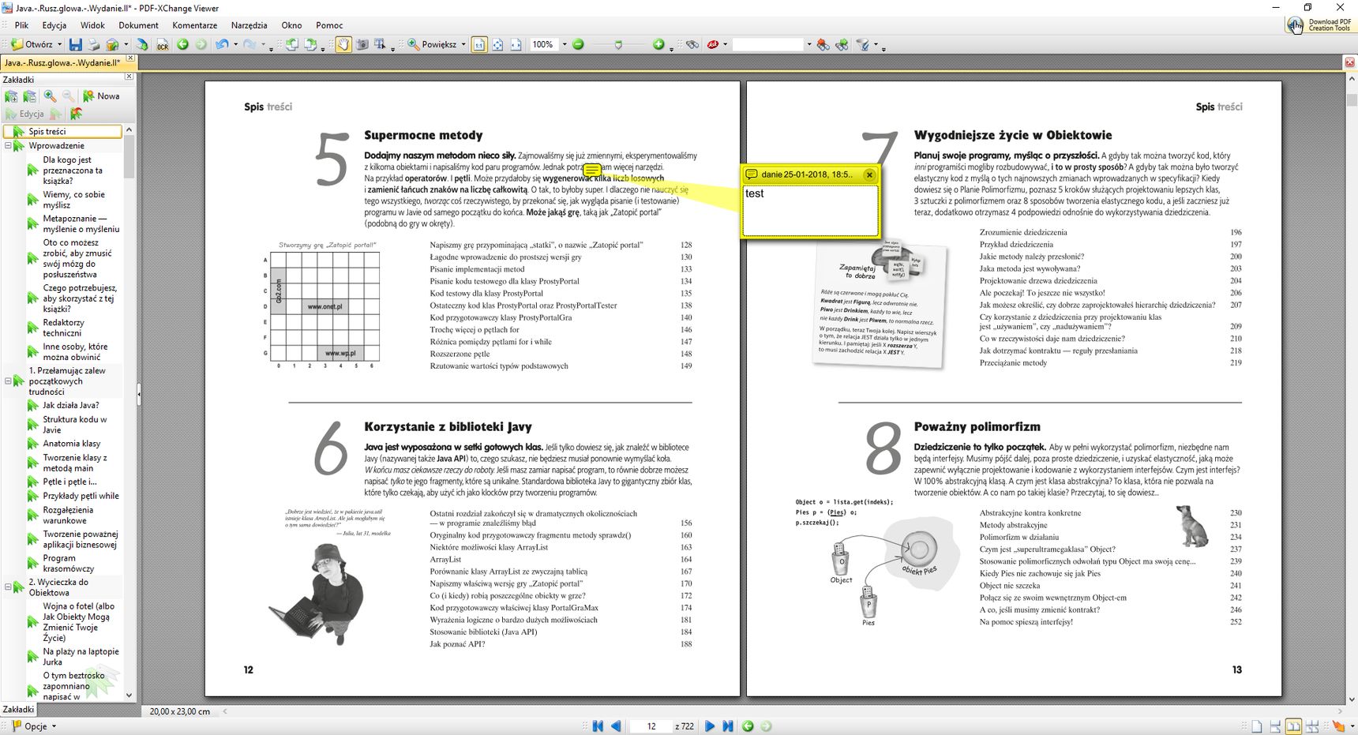Select the Java.-.Rusz.glowa document tab
Image resolution: width=1358 pixels, height=735 pixels.
[x=62, y=62]
